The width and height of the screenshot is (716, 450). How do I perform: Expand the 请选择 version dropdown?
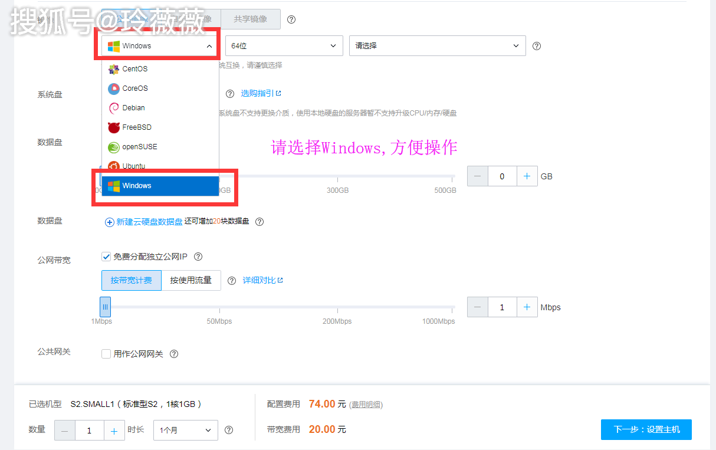click(437, 45)
